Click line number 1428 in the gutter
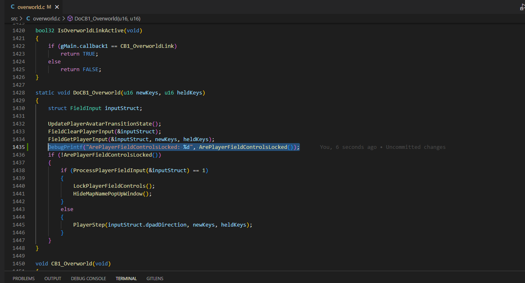Image resolution: width=525 pixels, height=283 pixels. [x=18, y=93]
